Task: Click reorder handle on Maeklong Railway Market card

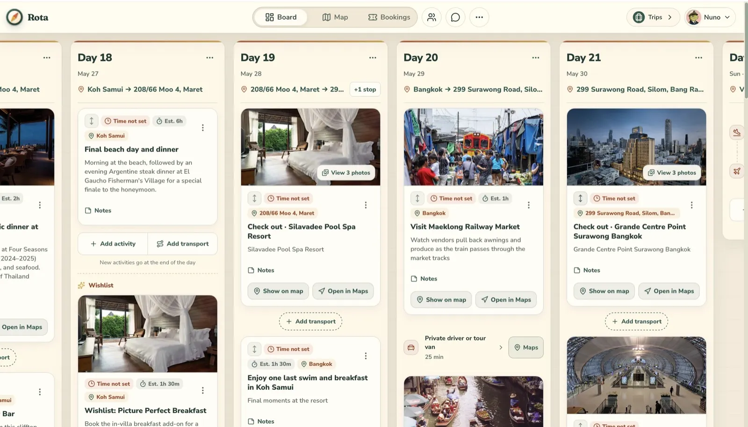Action: tap(417, 199)
